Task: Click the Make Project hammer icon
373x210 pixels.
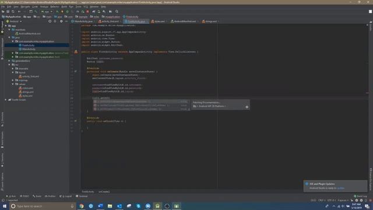Action: 36,12
